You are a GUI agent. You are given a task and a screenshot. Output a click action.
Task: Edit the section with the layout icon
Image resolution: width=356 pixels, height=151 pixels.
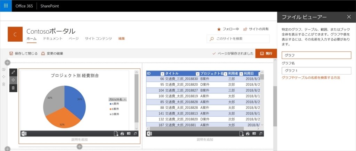tap(3, 69)
